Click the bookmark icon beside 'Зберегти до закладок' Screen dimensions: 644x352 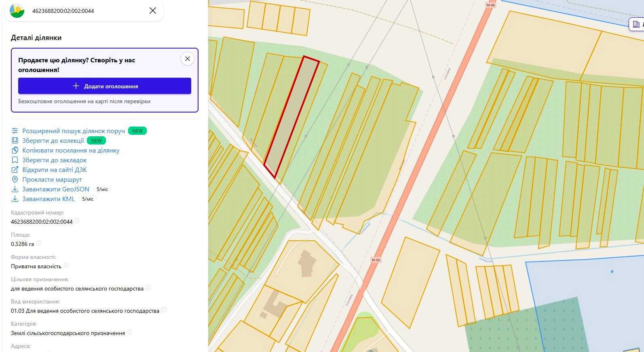click(x=15, y=160)
